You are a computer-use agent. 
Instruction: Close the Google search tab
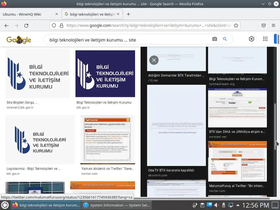click(118, 14)
